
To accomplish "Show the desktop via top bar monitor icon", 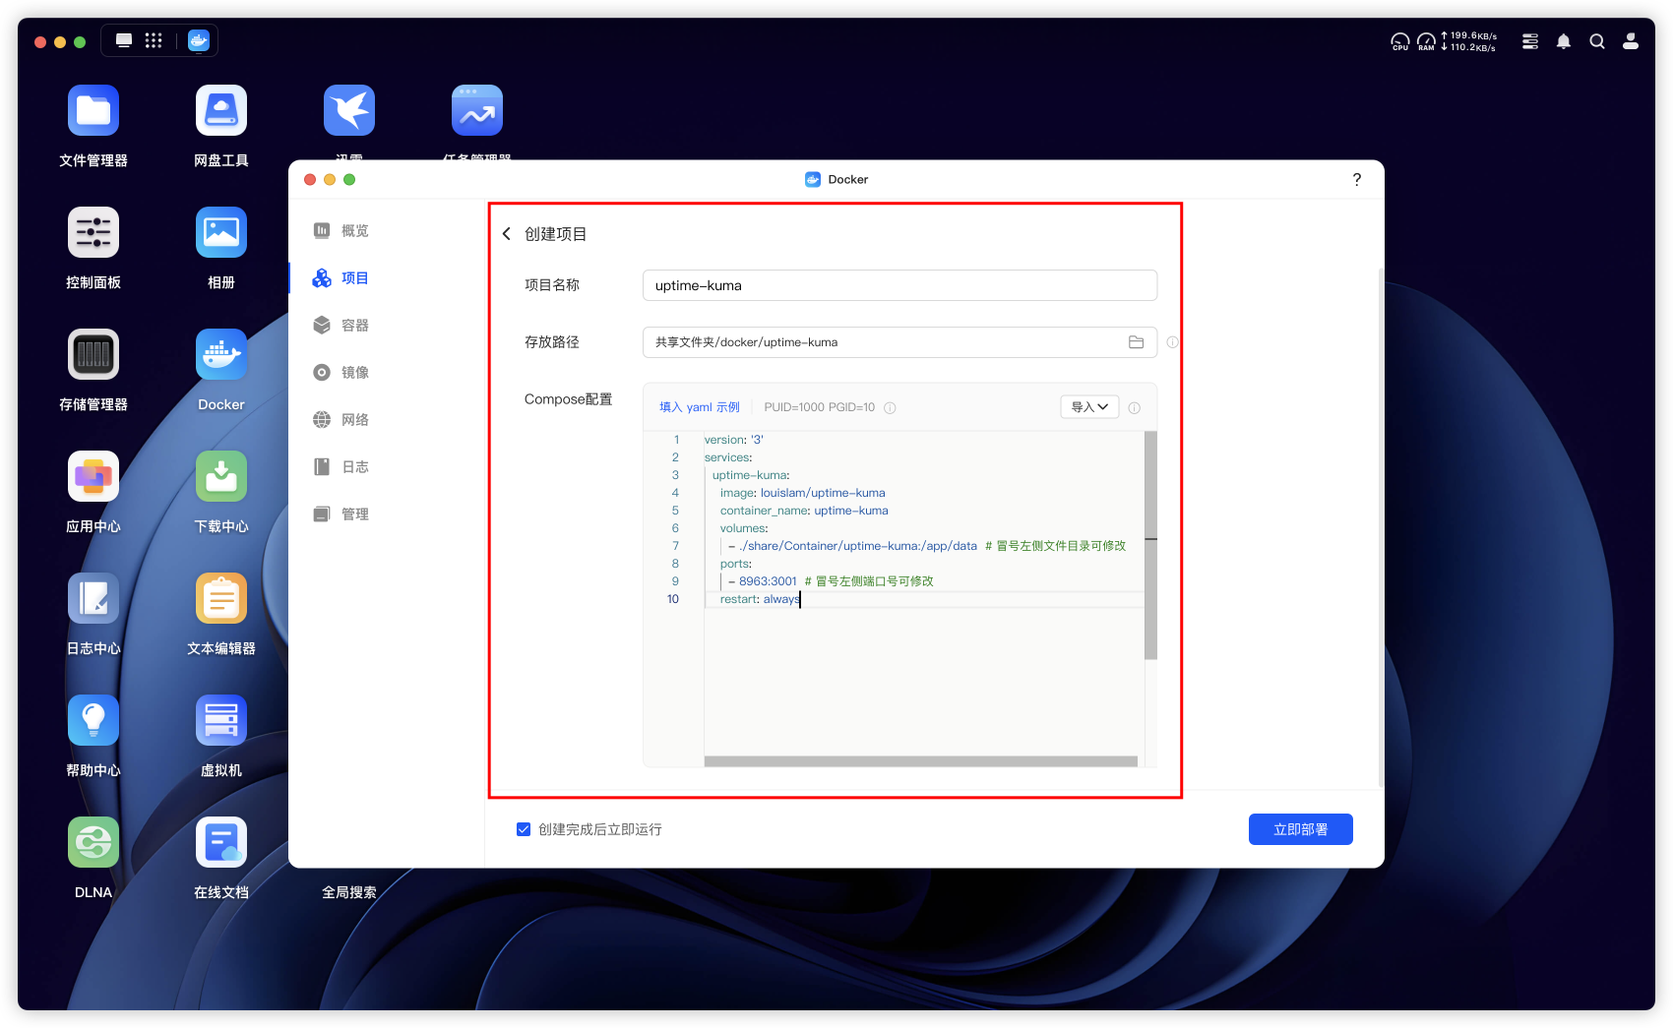I will click(124, 41).
